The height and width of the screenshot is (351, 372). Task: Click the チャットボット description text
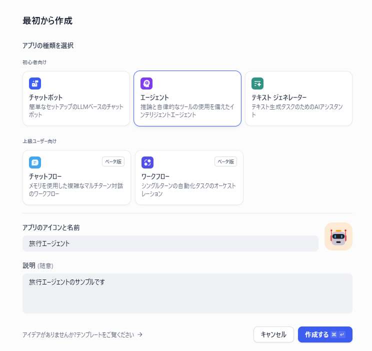pos(76,111)
